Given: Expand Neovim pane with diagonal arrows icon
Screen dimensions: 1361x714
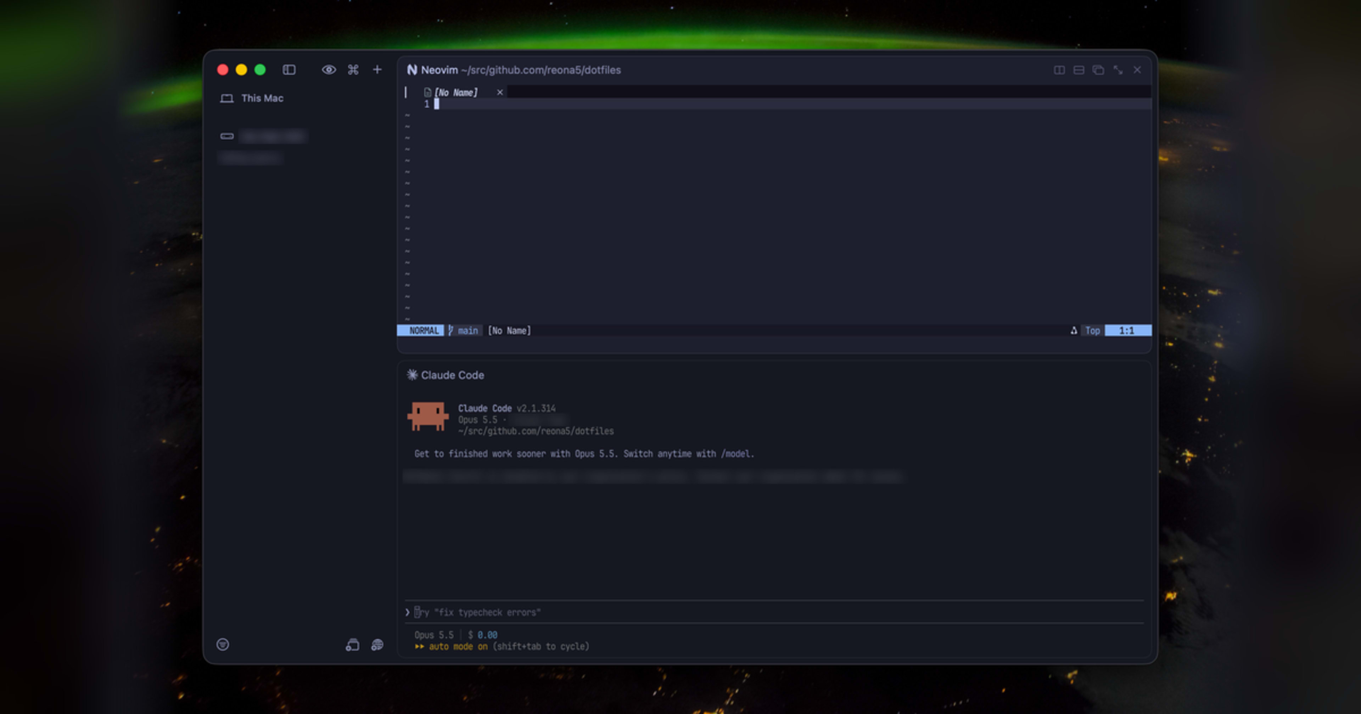Looking at the screenshot, I should coord(1118,70).
